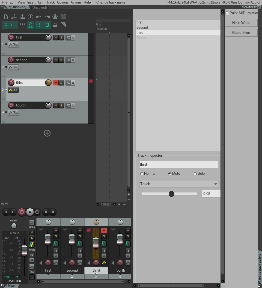Open the Touch automation mode dropdown
Screen dimensions: 262x288
179,184
